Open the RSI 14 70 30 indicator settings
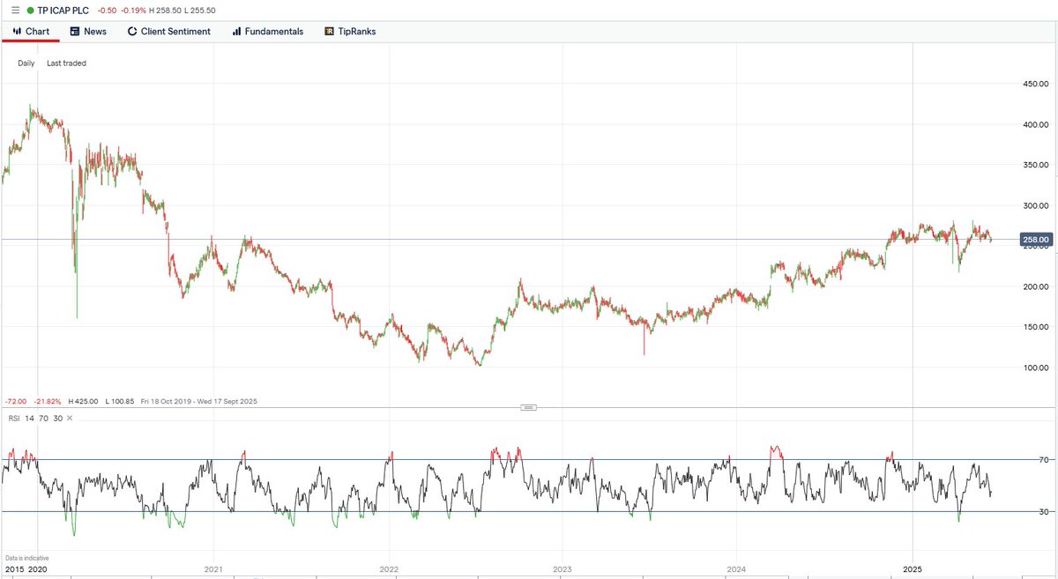Viewport: 1058px width, 579px height. pyautogui.click(x=34, y=419)
